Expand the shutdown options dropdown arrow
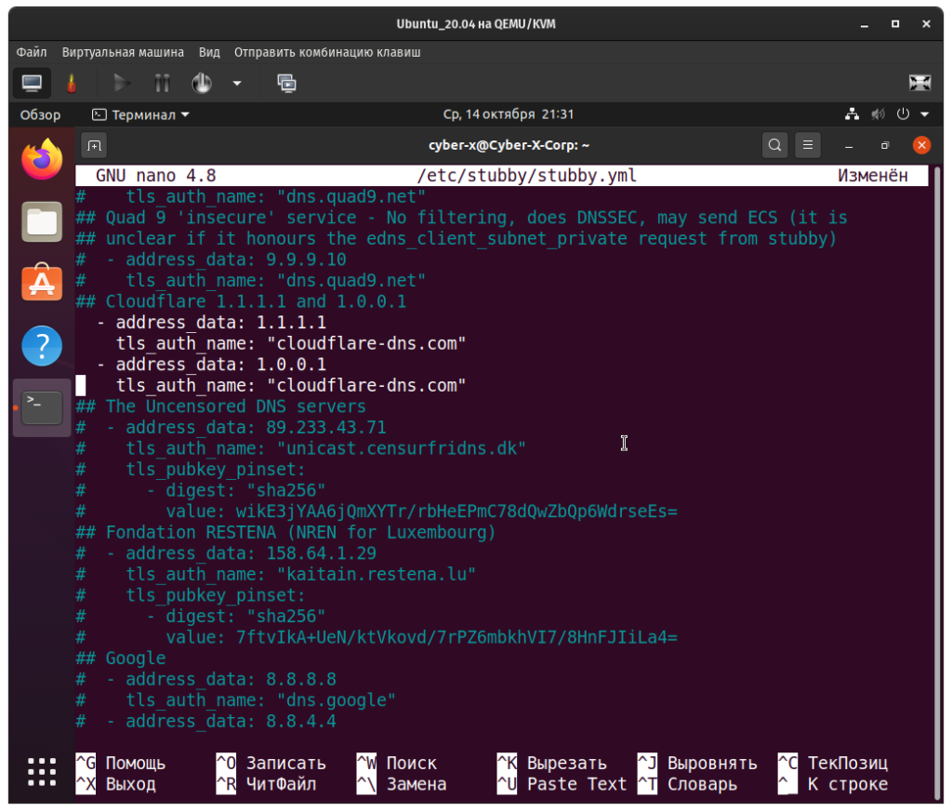Screen dimensions: 952x812 237,83
